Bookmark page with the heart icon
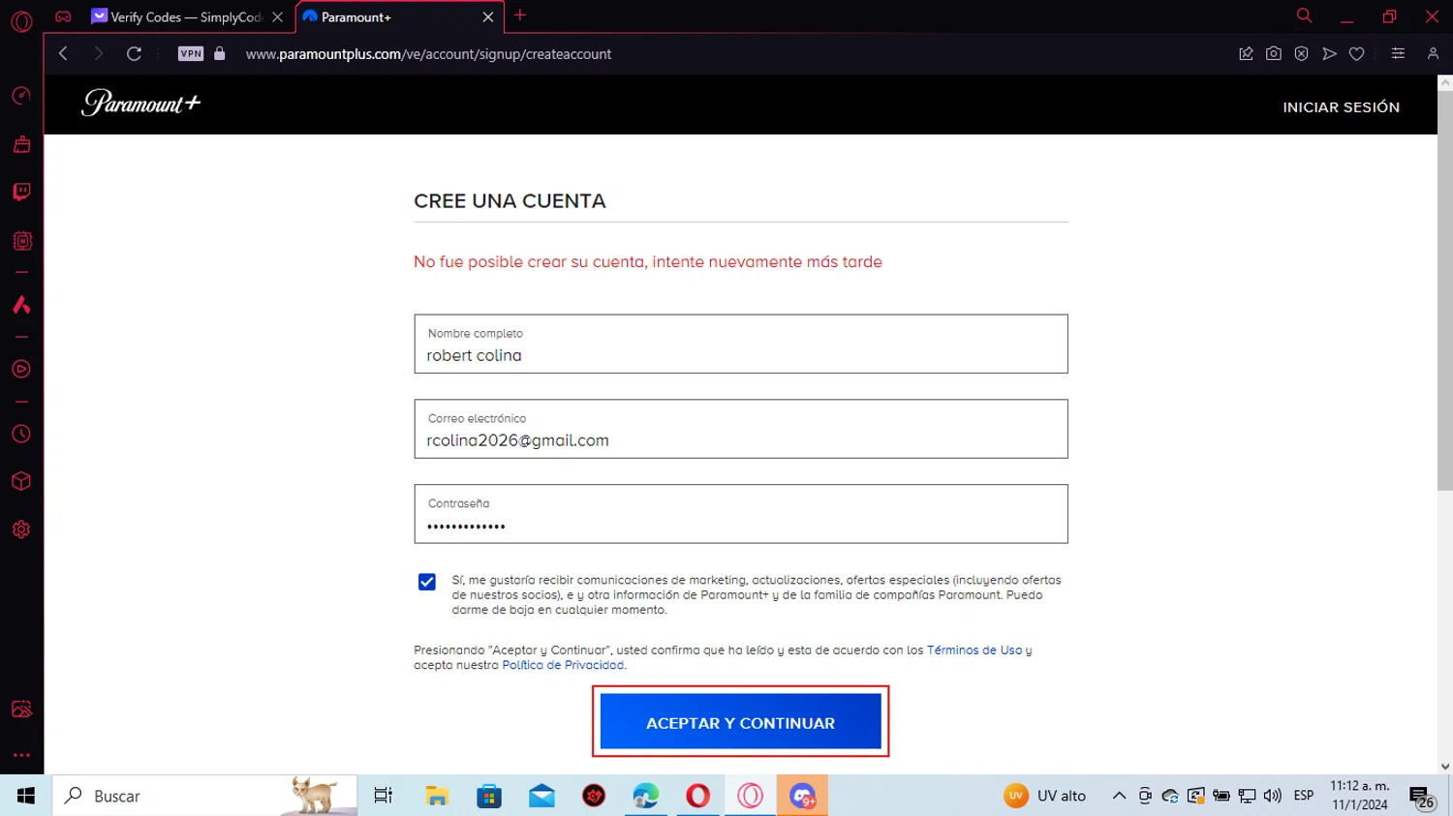This screenshot has width=1453, height=816. pyautogui.click(x=1357, y=54)
